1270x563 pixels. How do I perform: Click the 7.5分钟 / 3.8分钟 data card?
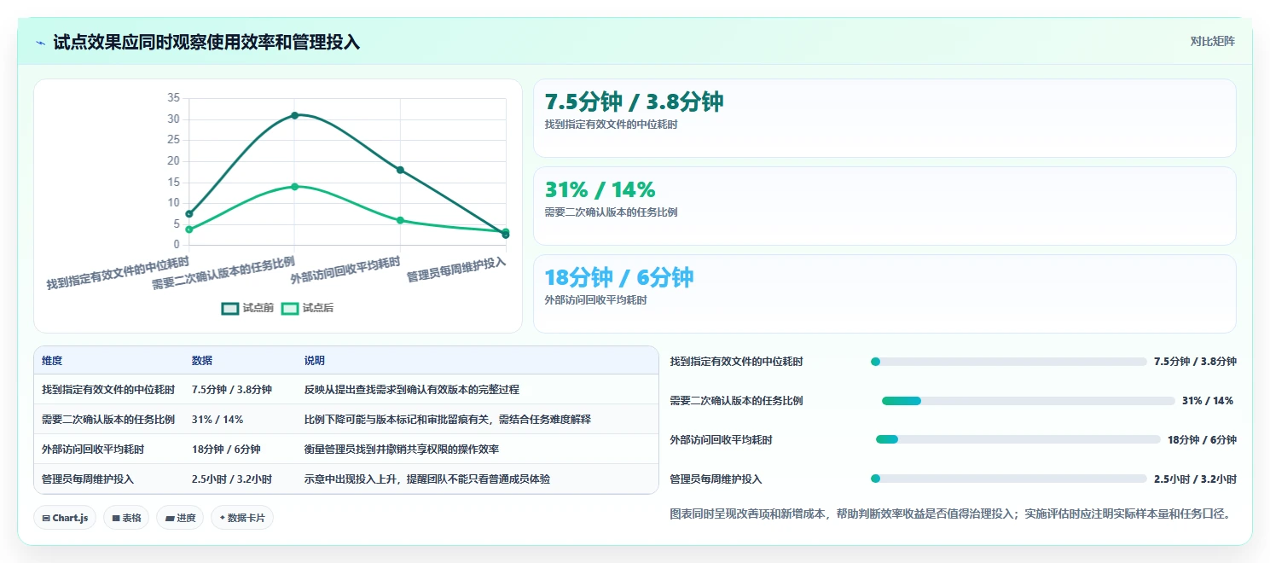point(884,119)
